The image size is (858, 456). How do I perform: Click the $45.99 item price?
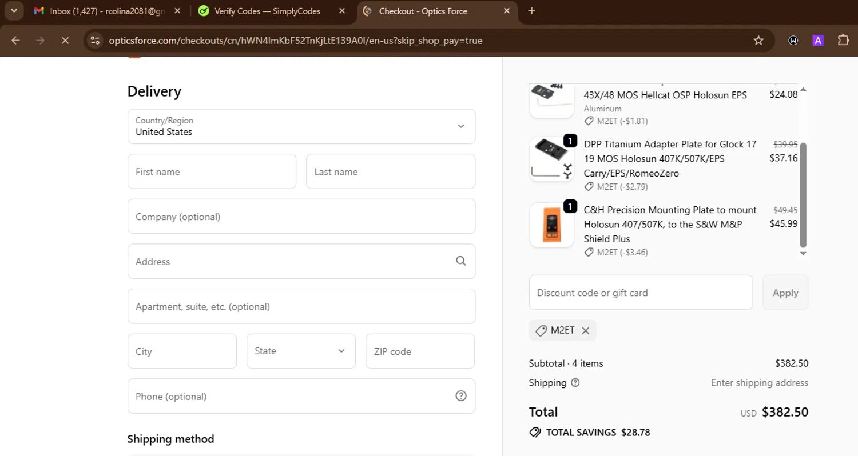784,224
